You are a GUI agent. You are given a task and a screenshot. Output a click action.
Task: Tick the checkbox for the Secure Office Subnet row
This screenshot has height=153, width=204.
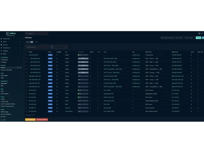click(x=27, y=111)
